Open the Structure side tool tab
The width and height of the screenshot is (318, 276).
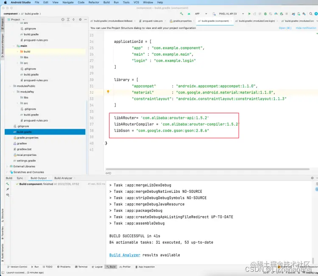(x=3, y=215)
